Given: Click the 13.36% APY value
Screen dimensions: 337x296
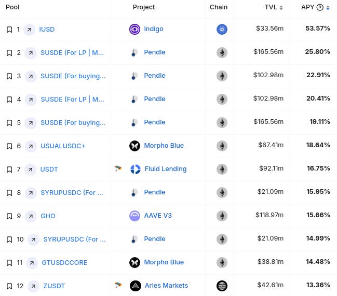Looking at the screenshot, I should [318, 285].
